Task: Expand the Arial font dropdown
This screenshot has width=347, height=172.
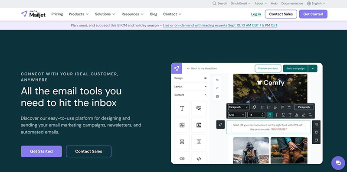Action: point(237,115)
